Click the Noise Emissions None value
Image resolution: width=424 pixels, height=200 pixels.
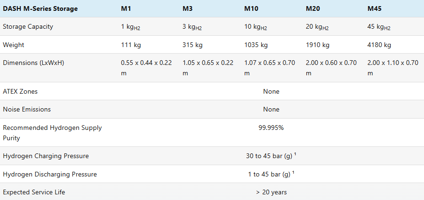click(x=271, y=110)
